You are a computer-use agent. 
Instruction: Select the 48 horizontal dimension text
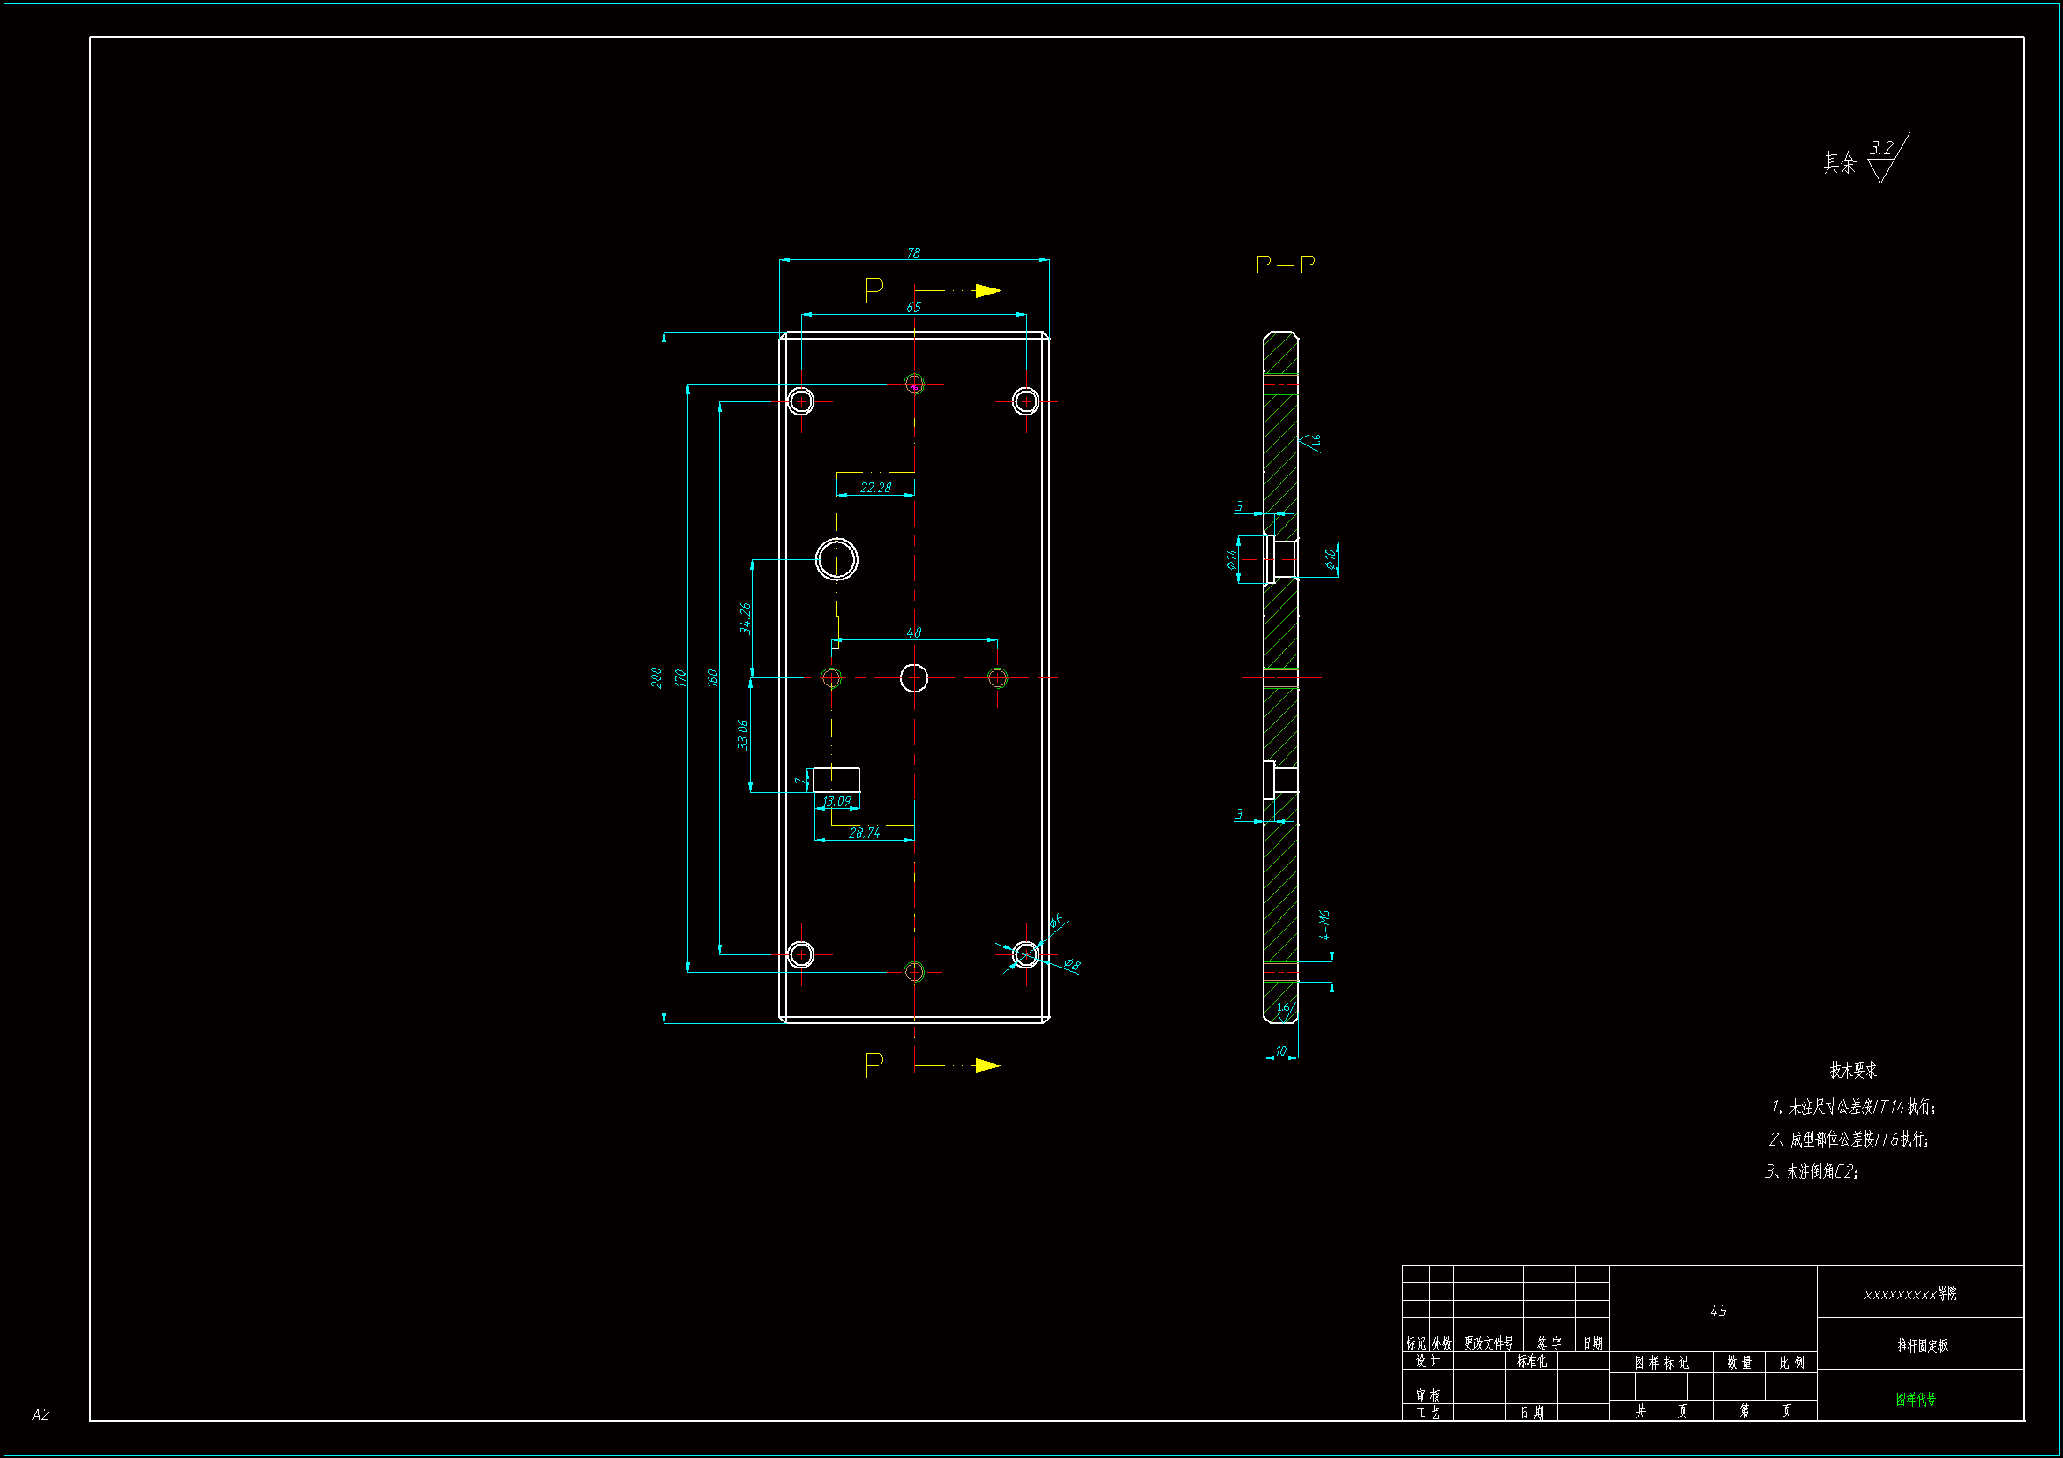point(914,632)
